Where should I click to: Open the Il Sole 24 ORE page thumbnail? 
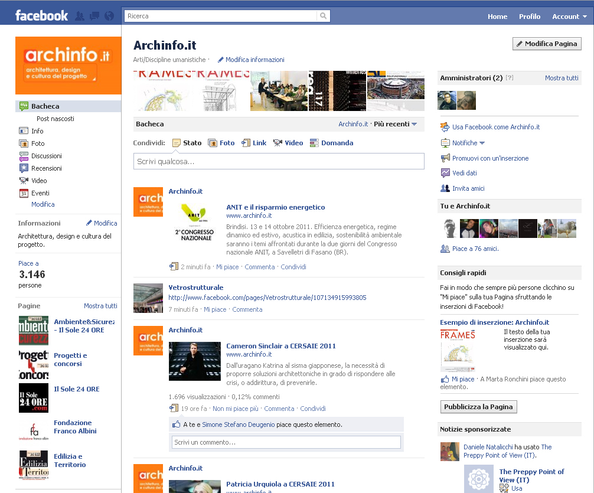tap(34, 397)
